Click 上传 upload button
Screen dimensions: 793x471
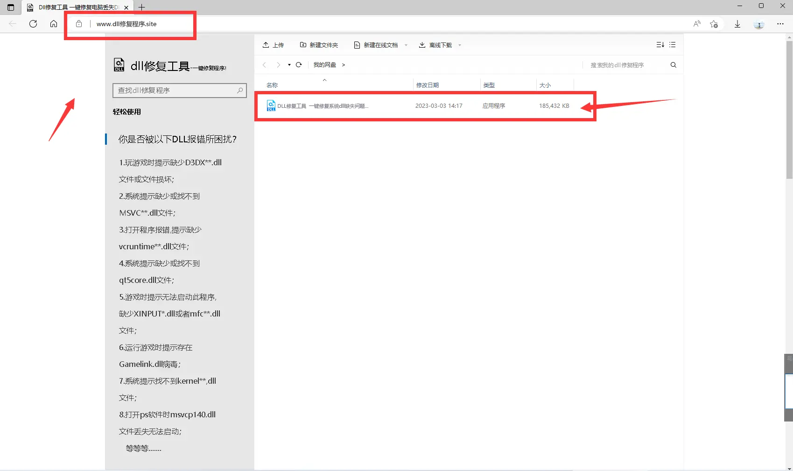click(274, 45)
